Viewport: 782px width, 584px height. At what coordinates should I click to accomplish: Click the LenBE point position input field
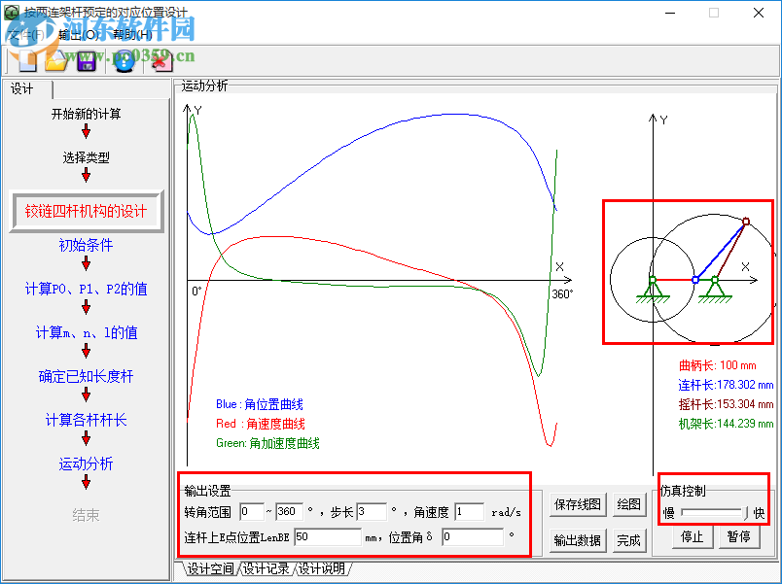tap(328, 536)
